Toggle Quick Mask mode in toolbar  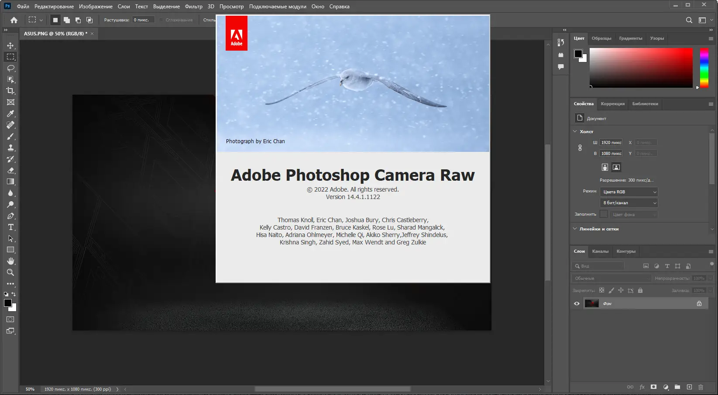click(10, 319)
